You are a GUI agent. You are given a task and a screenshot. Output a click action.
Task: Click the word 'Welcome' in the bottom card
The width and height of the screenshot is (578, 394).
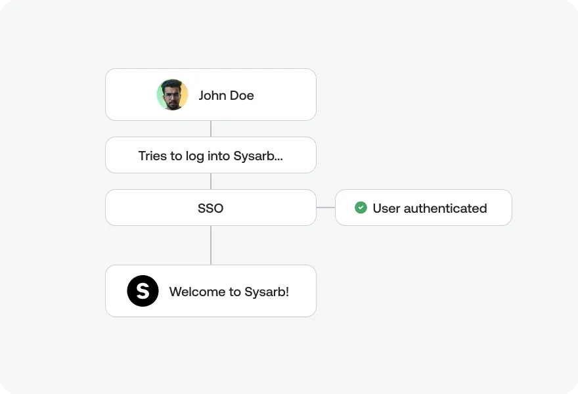point(197,292)
